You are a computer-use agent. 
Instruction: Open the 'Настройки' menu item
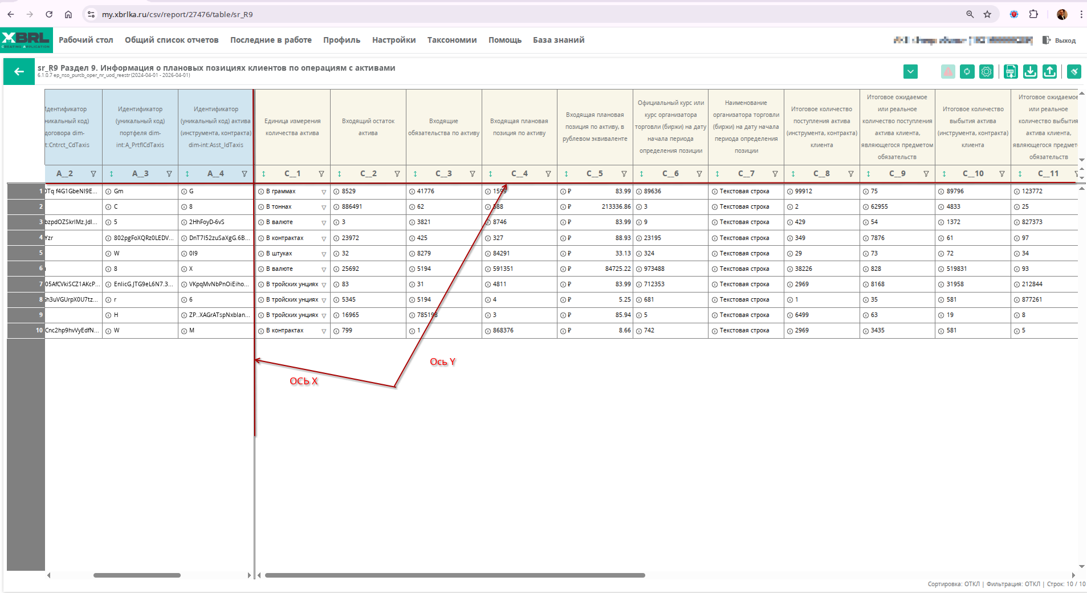tap(393, 40)
